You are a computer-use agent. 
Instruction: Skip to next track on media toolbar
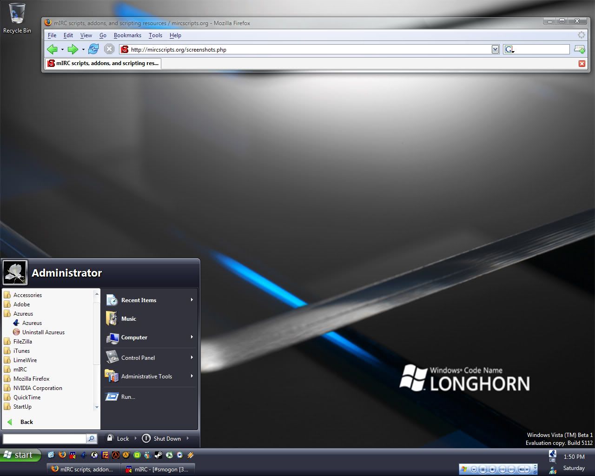[x=511, y=469]
